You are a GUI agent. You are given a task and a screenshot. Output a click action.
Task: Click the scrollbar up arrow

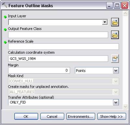click(125, 13)
